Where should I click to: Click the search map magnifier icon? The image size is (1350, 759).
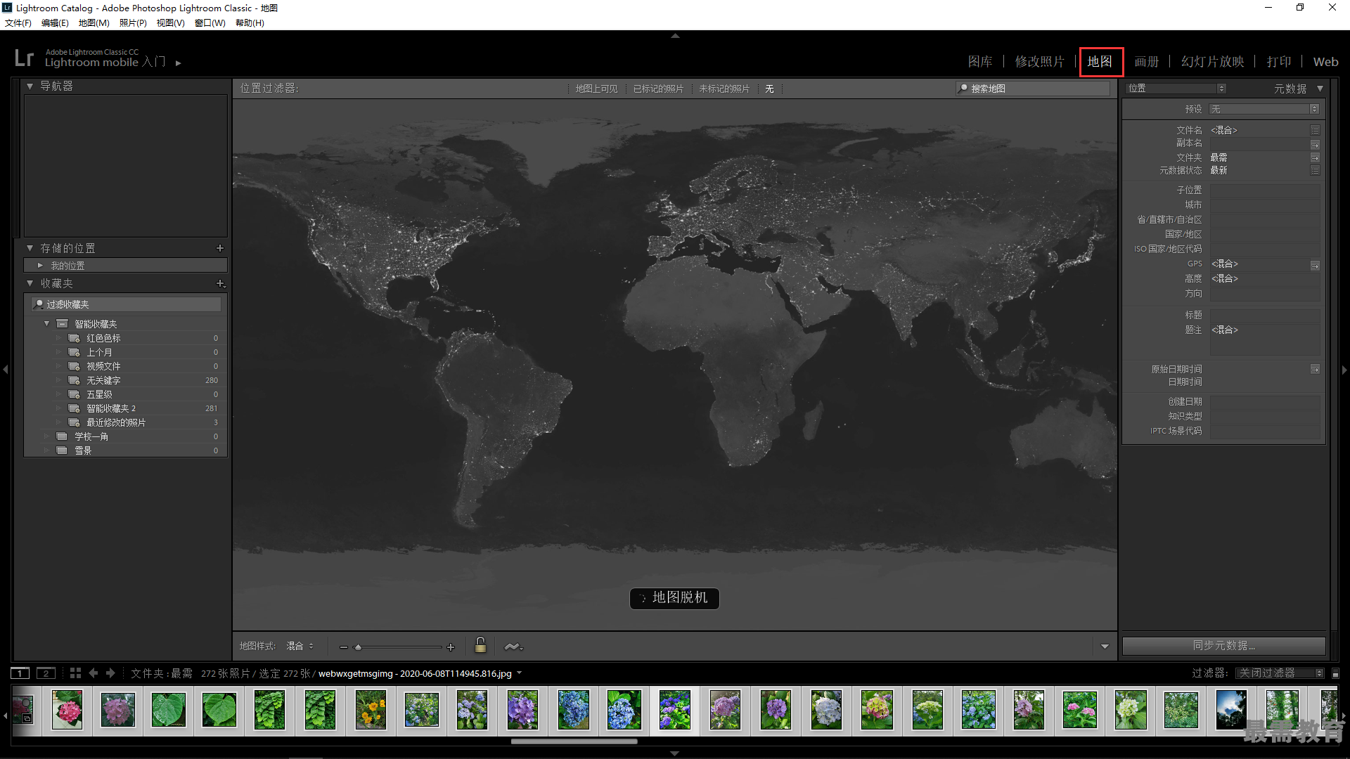click(963, 88)
